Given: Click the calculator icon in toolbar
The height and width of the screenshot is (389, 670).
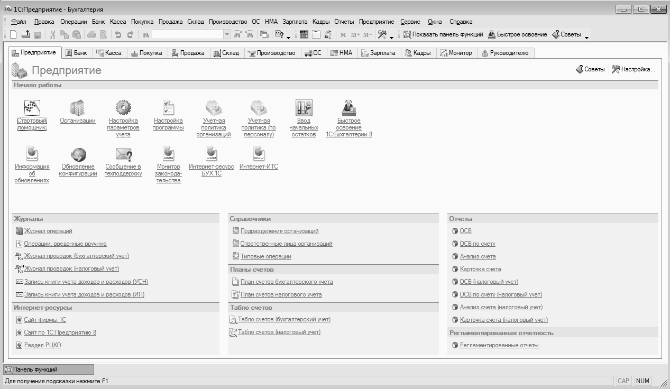Looking at the screenshot, I should (304, 35).
